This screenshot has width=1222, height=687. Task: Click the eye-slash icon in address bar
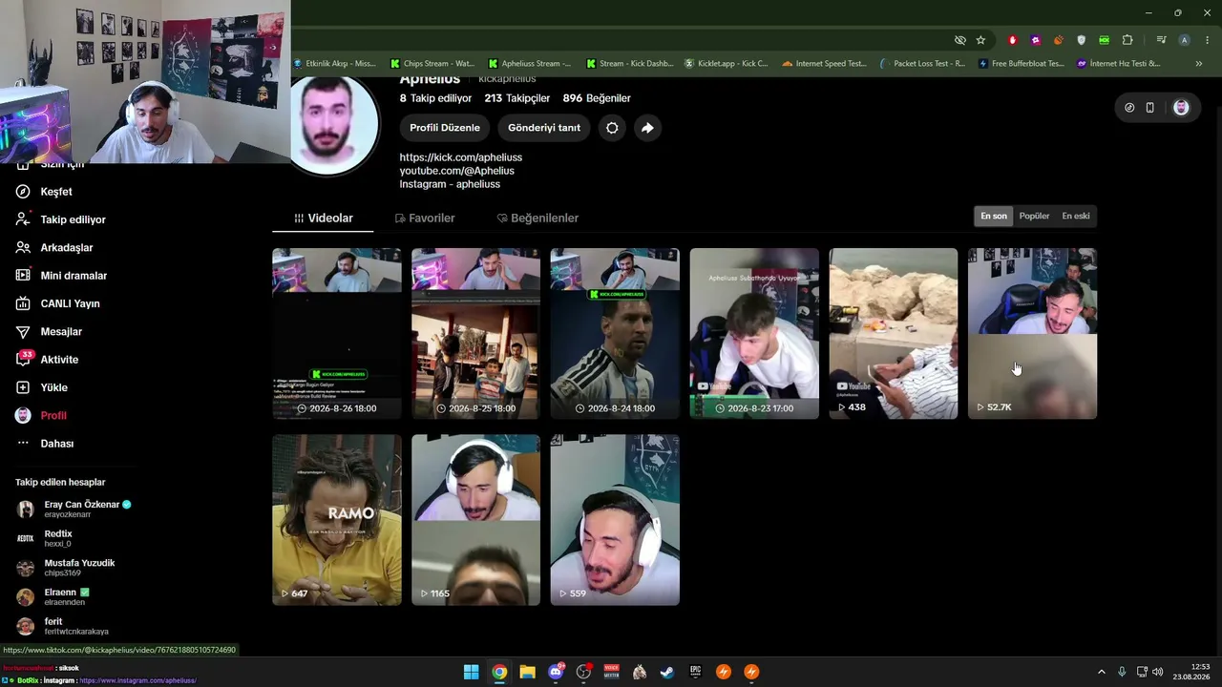coord(960,40)
